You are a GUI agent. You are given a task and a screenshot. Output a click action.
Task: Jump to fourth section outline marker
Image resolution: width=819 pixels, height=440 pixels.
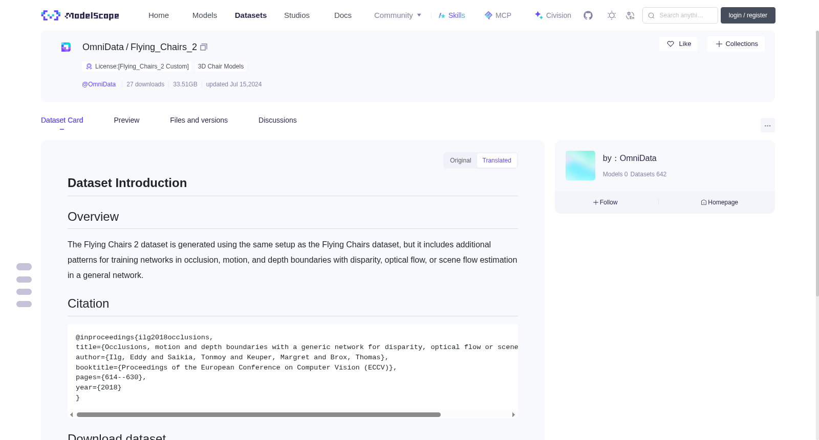click(24, 304)
